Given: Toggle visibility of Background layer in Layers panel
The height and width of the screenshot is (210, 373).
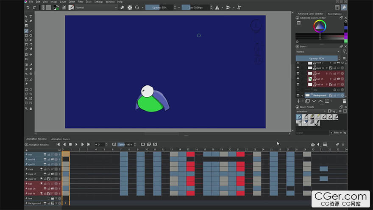Looking at the screenshot, I should [298, 95].
